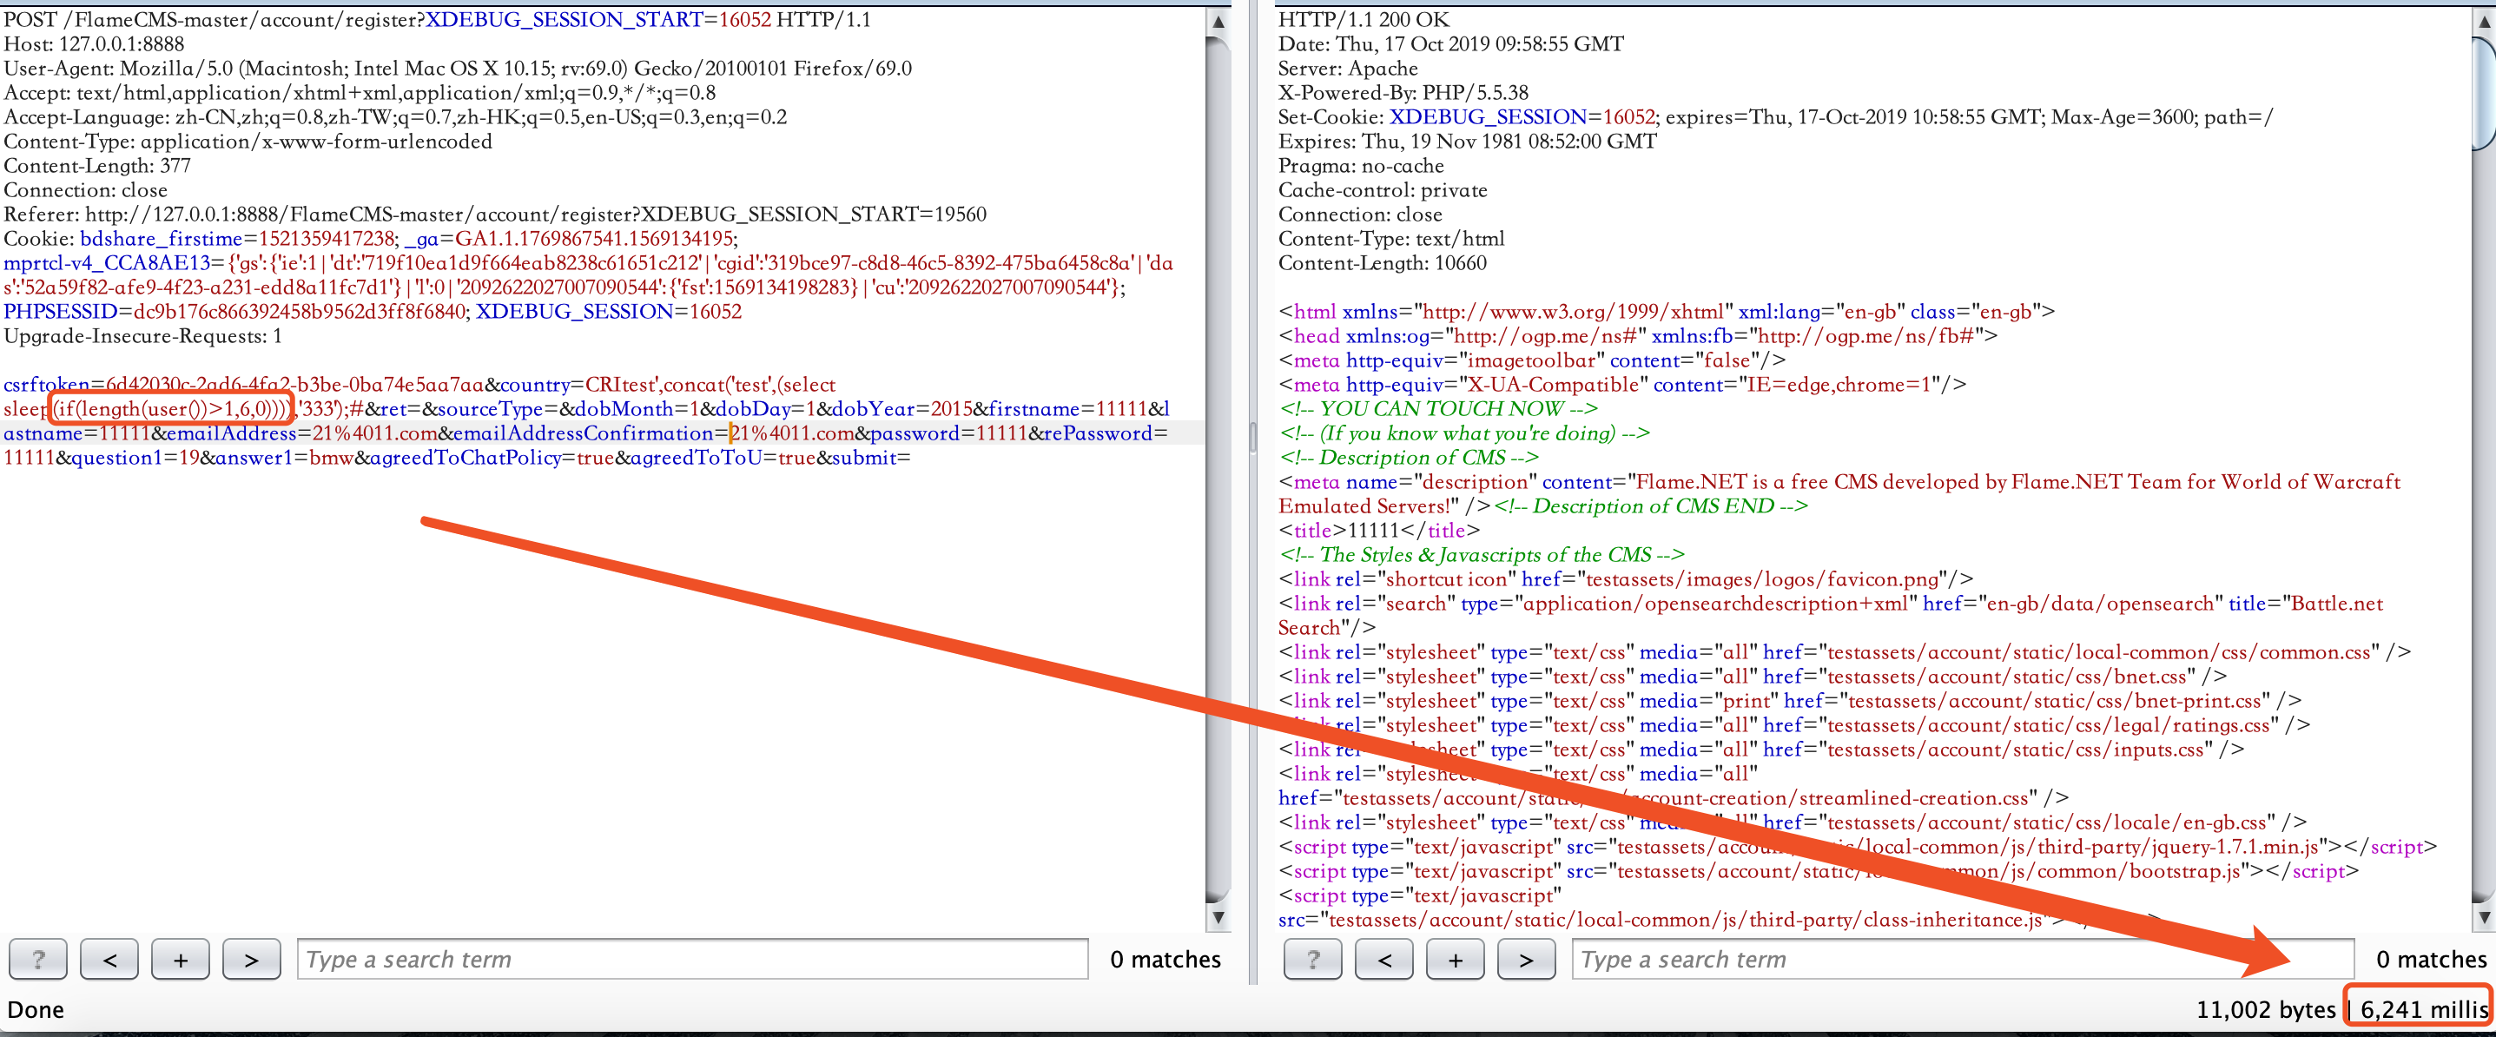Image resolution: width=2496 pixels, height=1037 pixels.
Task: Click the HTTP/1.1 200 OK status line
Action: point(1364,19)
